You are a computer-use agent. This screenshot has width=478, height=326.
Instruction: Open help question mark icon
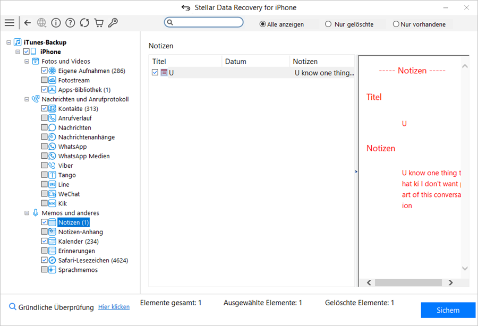click(70, 22)
